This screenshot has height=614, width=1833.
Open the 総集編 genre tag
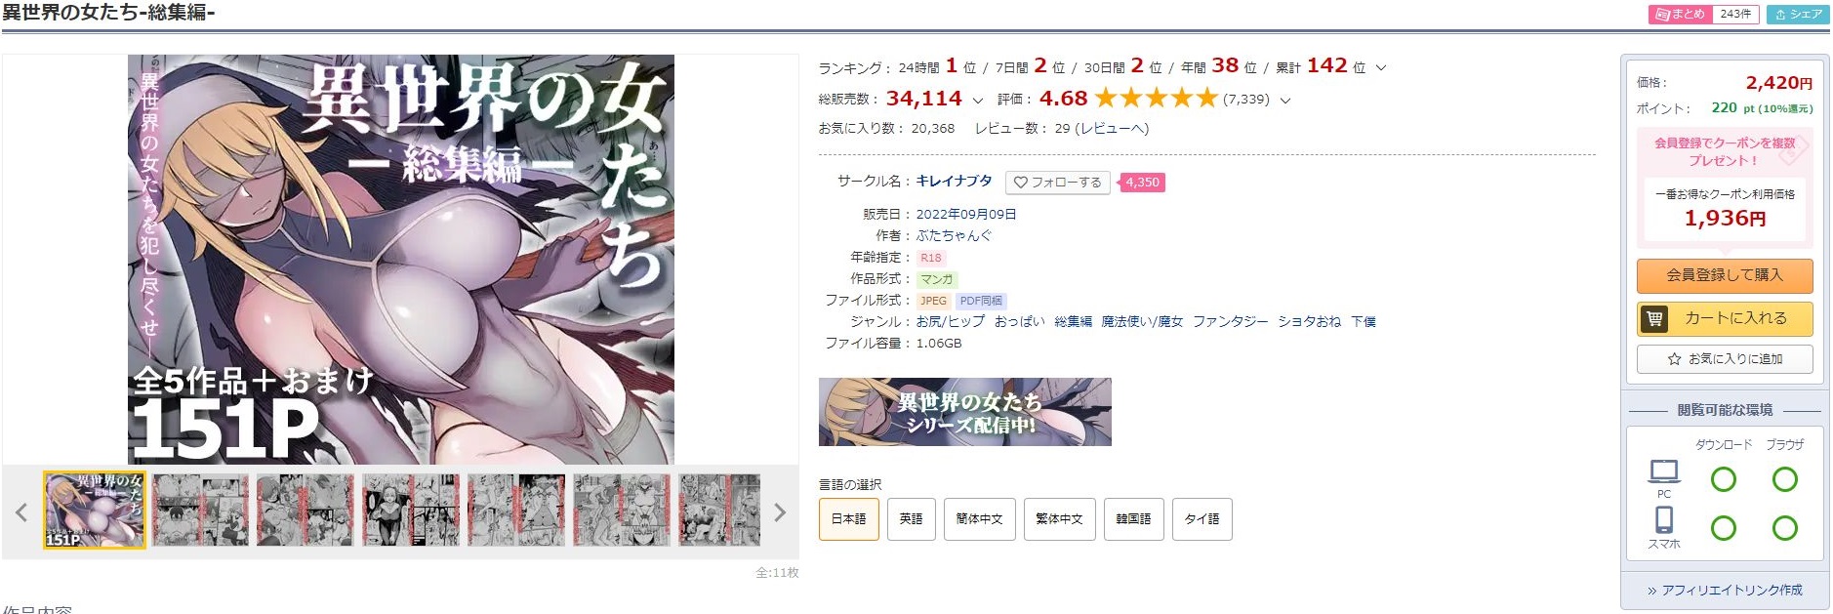(x=1073, y=321)
